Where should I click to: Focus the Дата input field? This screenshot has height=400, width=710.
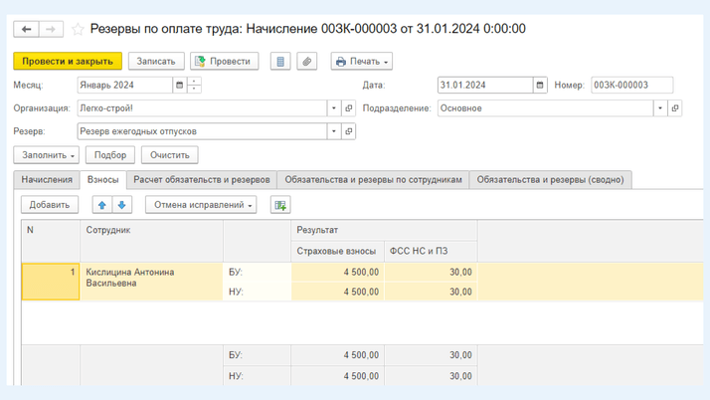tap(485, 86)
